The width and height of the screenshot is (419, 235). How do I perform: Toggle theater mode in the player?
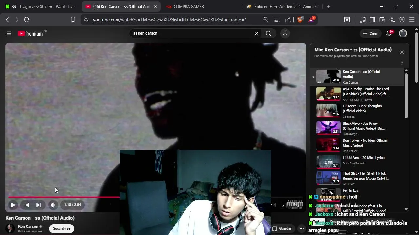point(273,205)
